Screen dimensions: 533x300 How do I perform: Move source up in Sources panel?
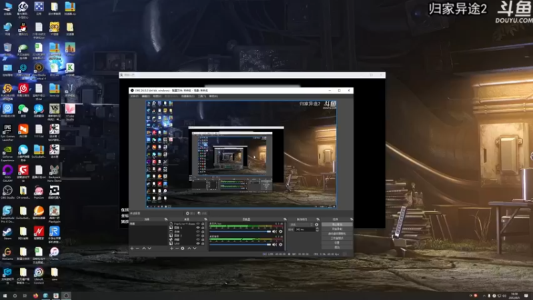(189, 248)
